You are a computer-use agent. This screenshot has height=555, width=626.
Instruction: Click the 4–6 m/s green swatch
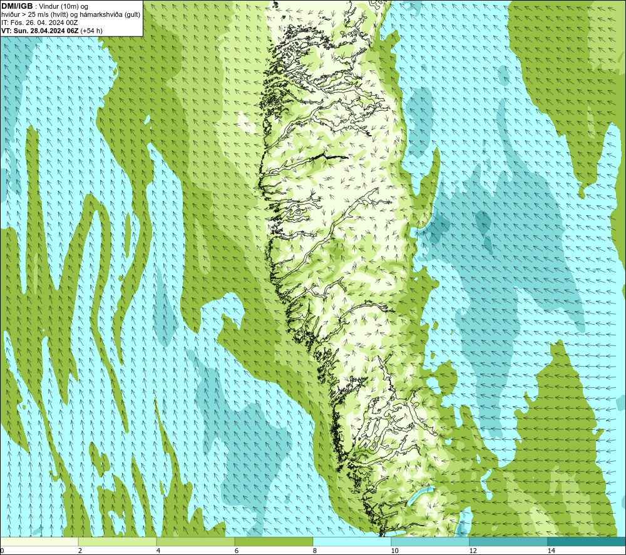(x=195, y=541)
